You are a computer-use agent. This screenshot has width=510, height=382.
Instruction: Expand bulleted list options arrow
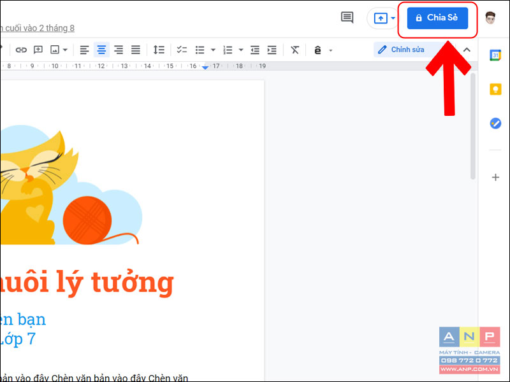pos(213,50)
